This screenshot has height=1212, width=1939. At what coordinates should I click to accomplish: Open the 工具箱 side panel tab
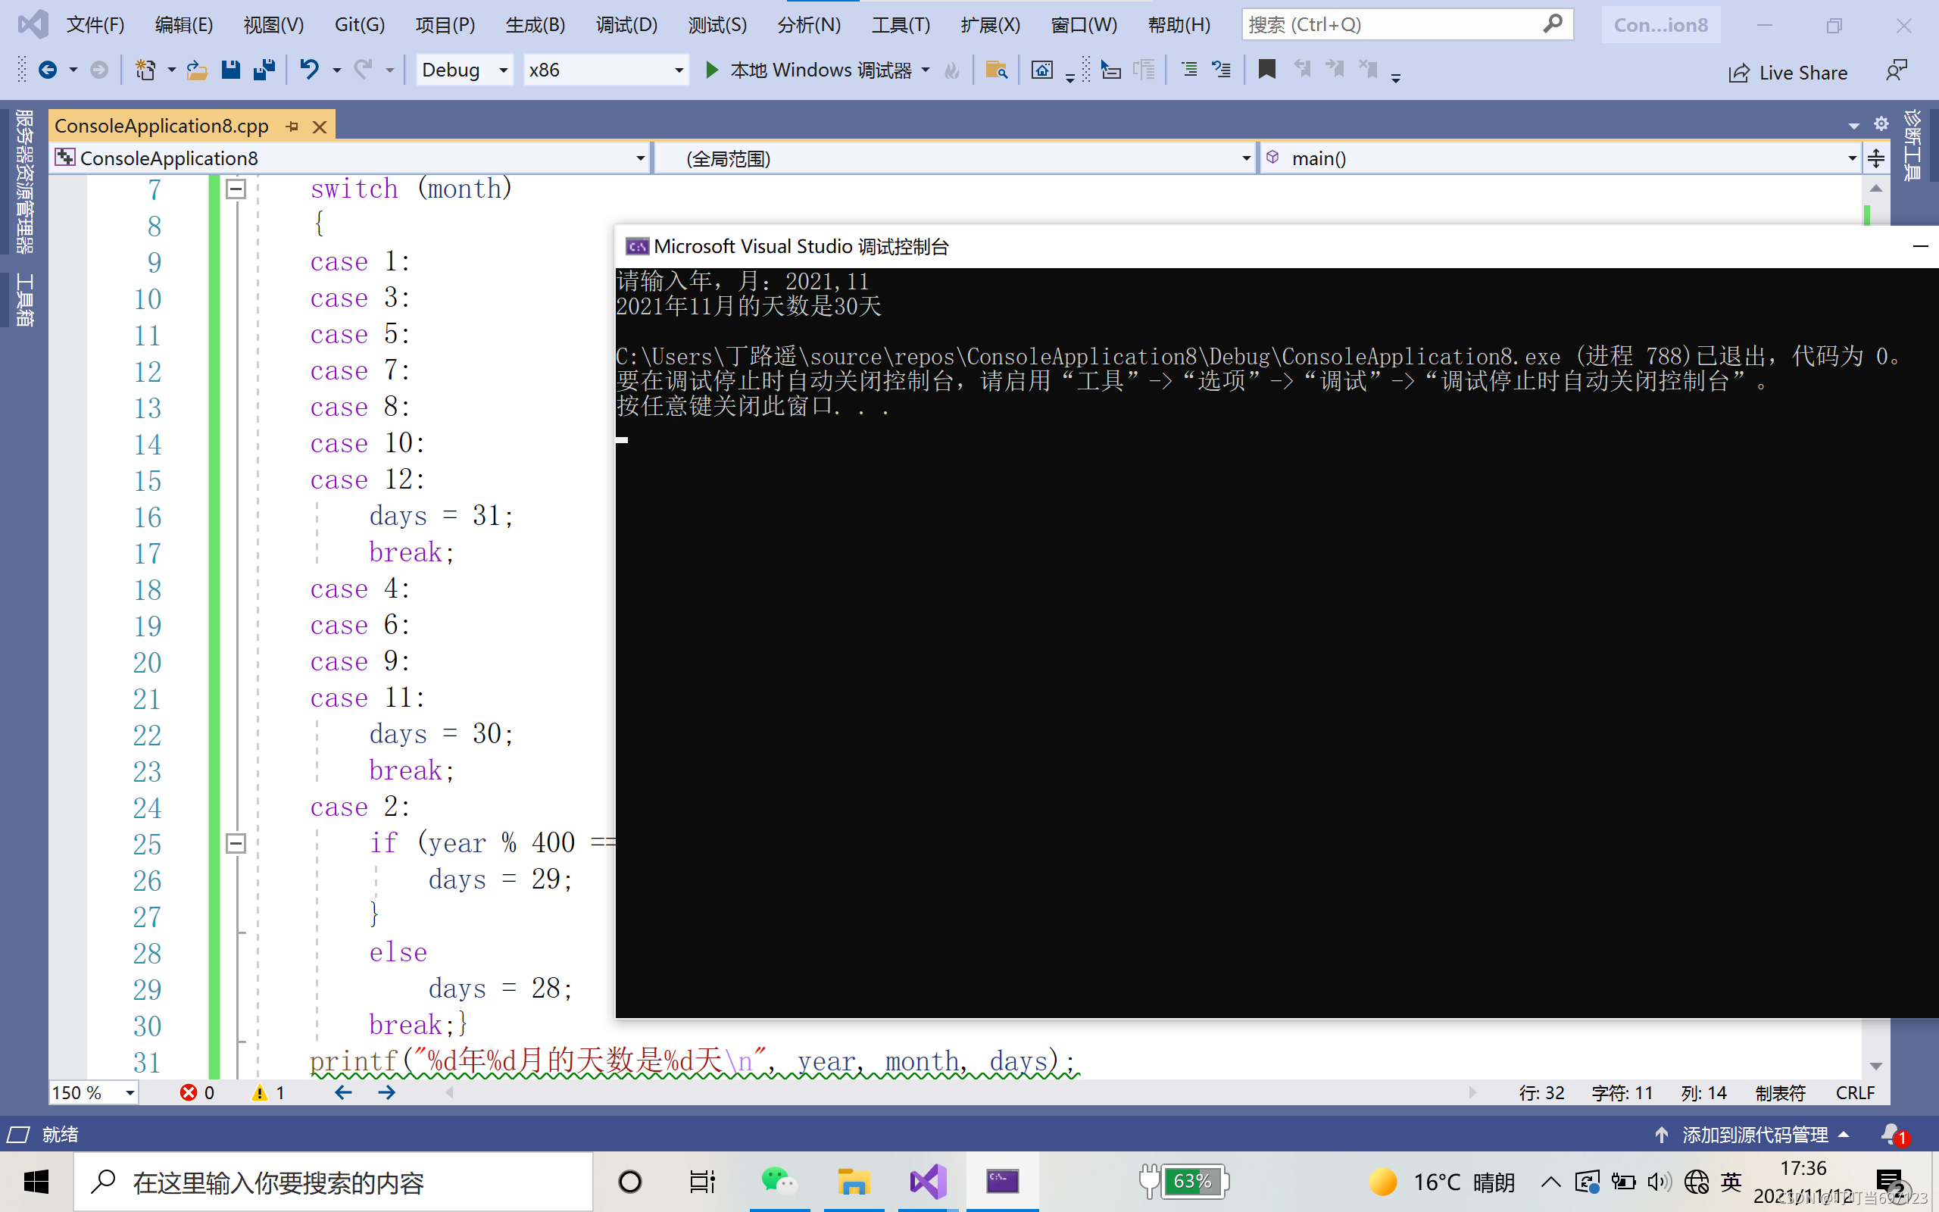click(x=25, y=300)
